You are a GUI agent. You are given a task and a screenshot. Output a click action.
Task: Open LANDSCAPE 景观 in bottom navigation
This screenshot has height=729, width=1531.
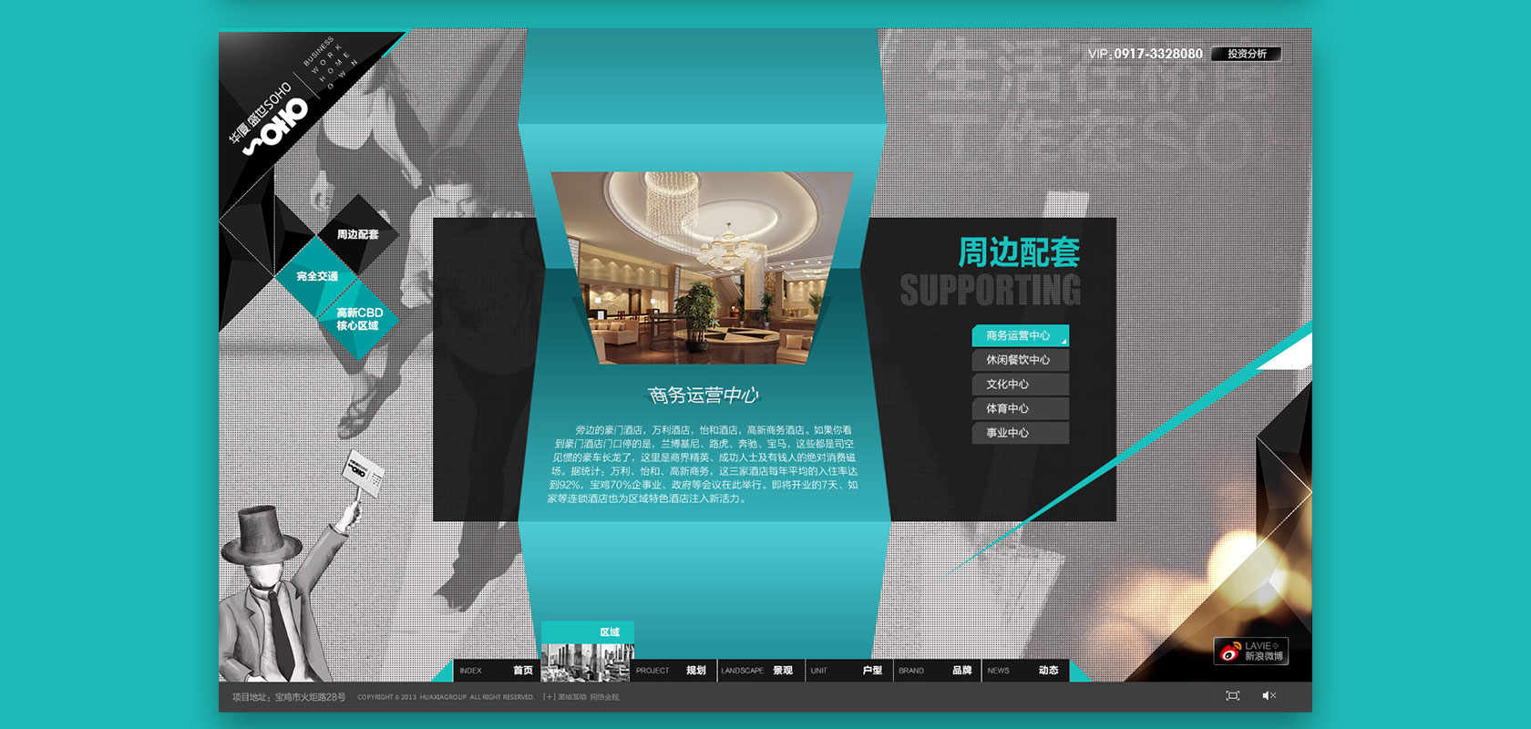pyautogui.click(x=758, y=671)
